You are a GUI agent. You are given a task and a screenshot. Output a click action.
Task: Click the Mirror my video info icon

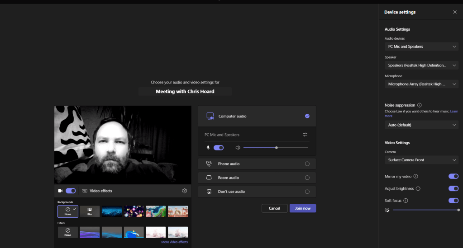pos(415,176)
